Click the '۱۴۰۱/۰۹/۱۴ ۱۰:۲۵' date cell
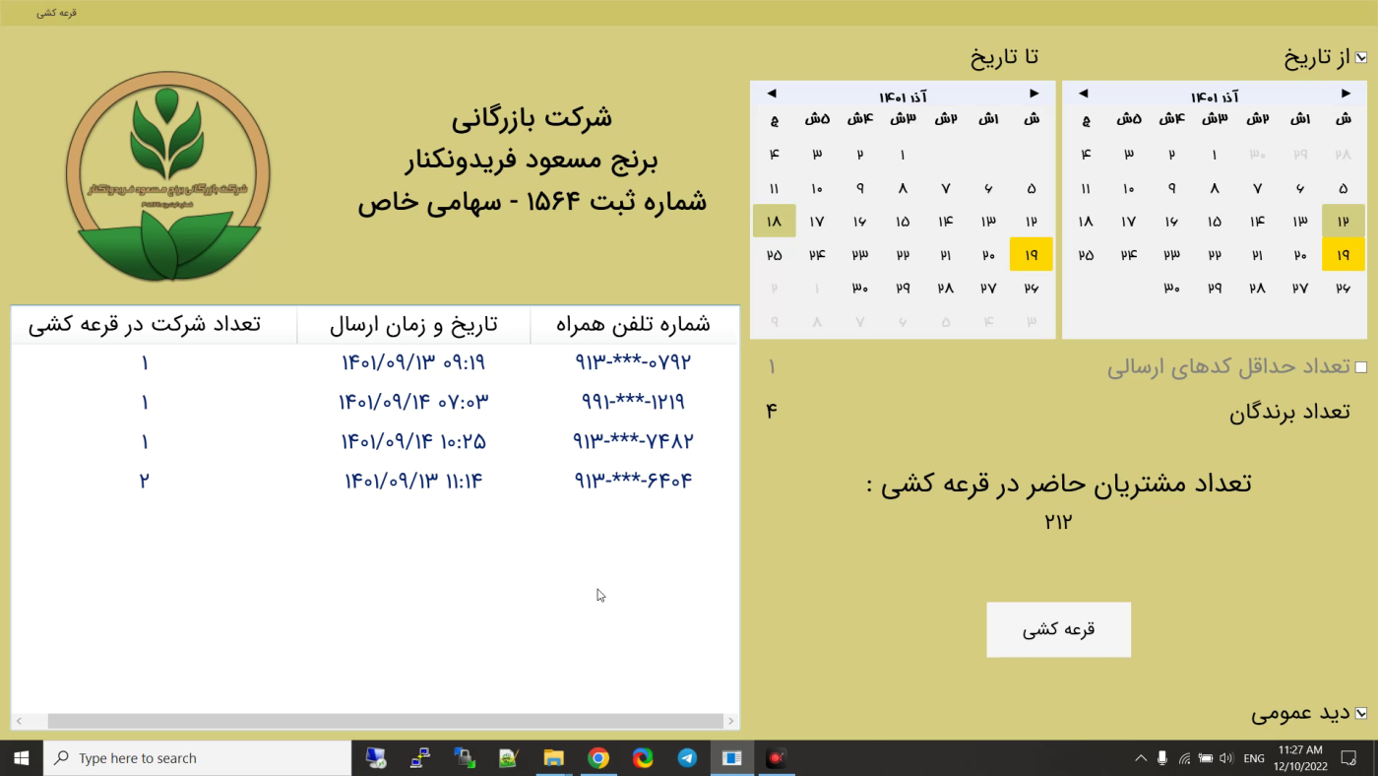Screen dimensions: 1378x776 click(413, 441)
